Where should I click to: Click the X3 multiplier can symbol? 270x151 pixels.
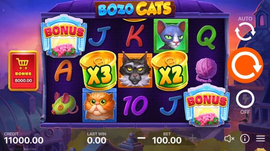pyautogui.click(x=98, y=70)
